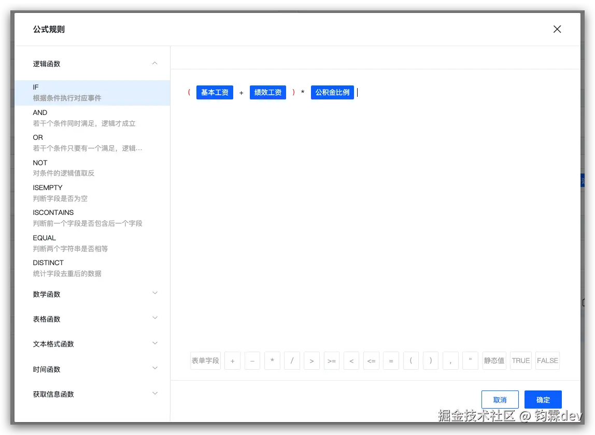Image resolution: width=595 pixels, height=435 pixels.
Task: Insert left parenthesis from the operator bar
Action: pos(410,360)
